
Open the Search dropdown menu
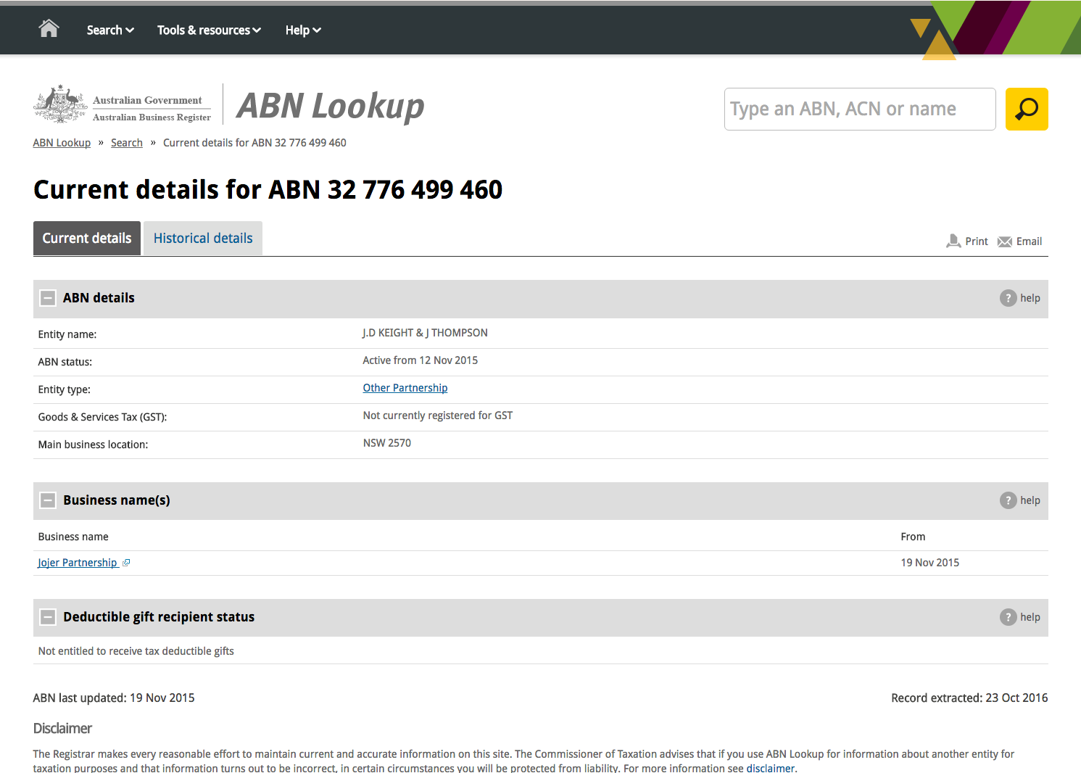tap(110, 30)
